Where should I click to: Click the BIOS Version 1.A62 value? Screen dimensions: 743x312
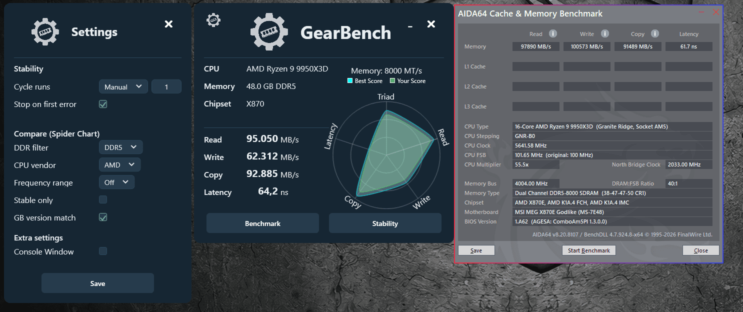[x=612, y=221]
